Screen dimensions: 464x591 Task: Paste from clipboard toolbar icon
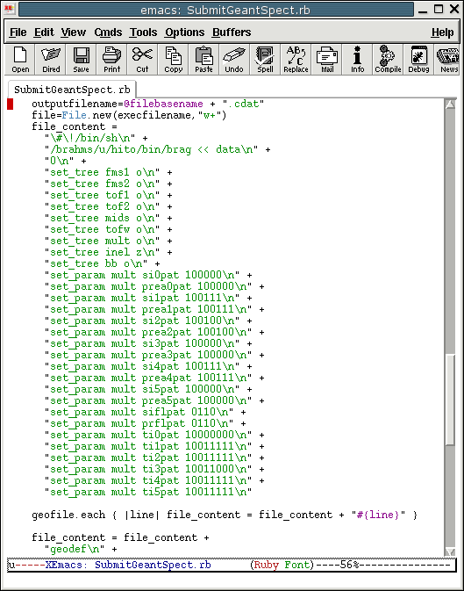203,59
